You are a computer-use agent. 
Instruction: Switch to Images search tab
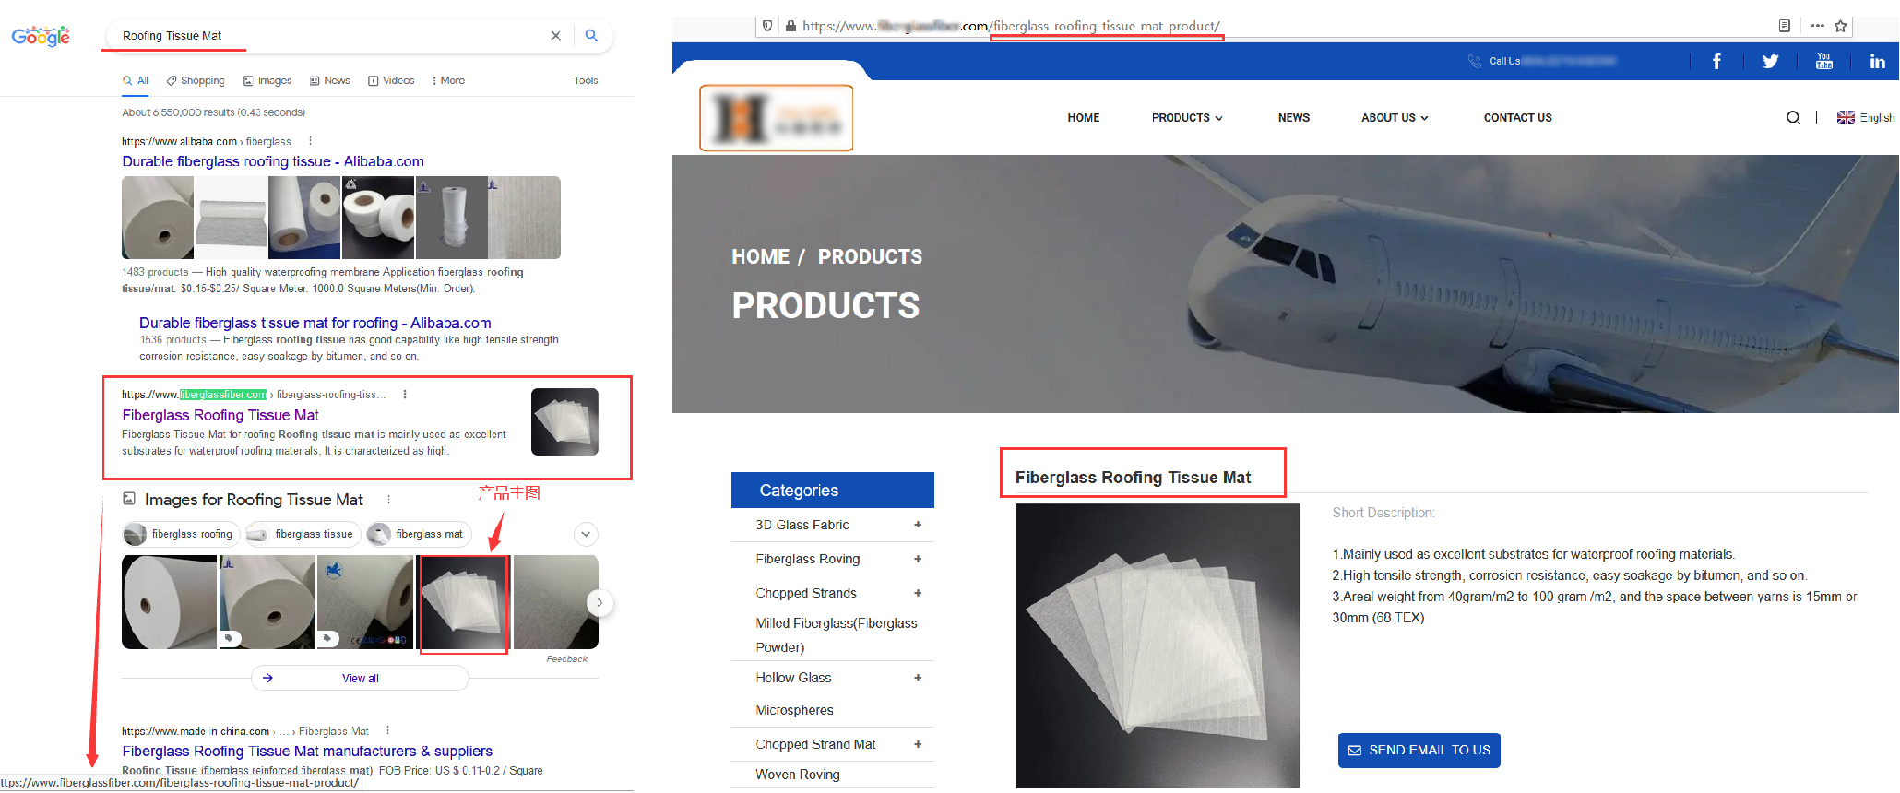(x=267, y=81)
